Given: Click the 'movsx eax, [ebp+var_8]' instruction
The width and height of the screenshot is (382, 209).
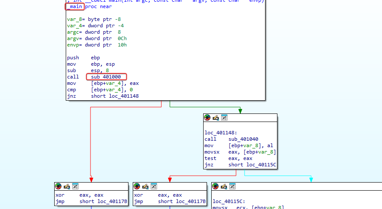Looking at the screenshot, I should 240,152.
